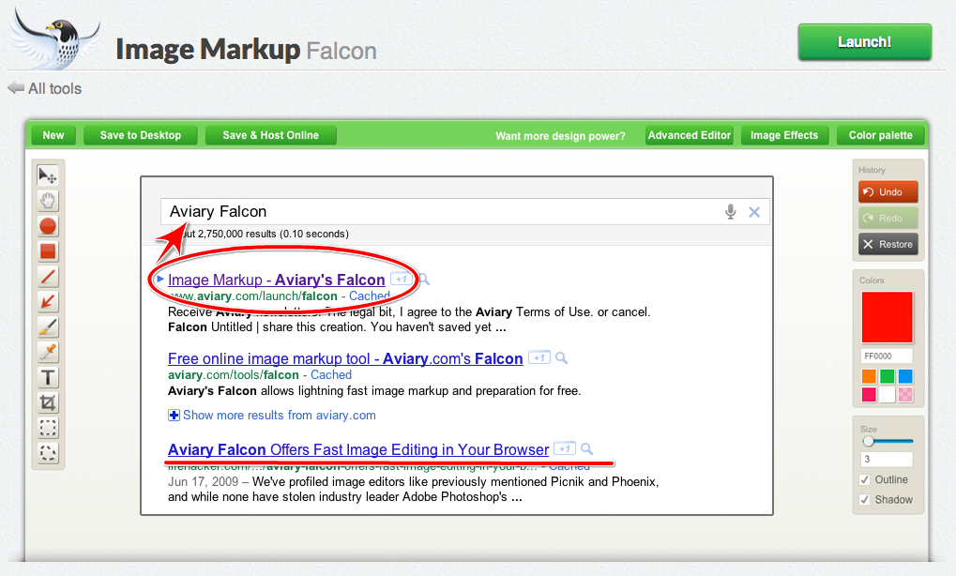This screenshot has width=956, height=576.
Task: Choose the red ellipse shape tool
Action: [x=48, y=226]
